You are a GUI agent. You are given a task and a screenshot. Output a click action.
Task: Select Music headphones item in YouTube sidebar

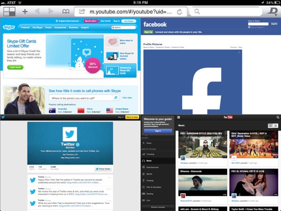tap(158, 161)
